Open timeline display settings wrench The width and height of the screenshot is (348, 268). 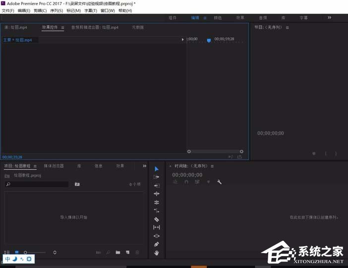(219, 182)
